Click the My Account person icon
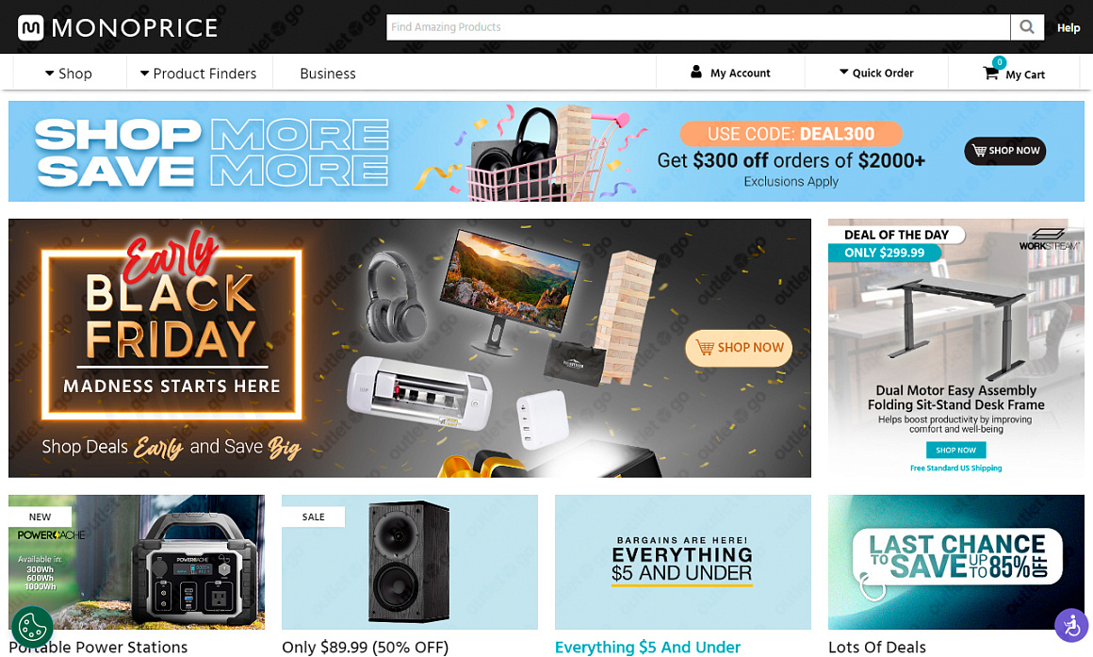 coord(695,72)
